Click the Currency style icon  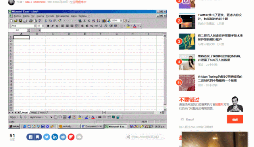(x=82, y=26)
